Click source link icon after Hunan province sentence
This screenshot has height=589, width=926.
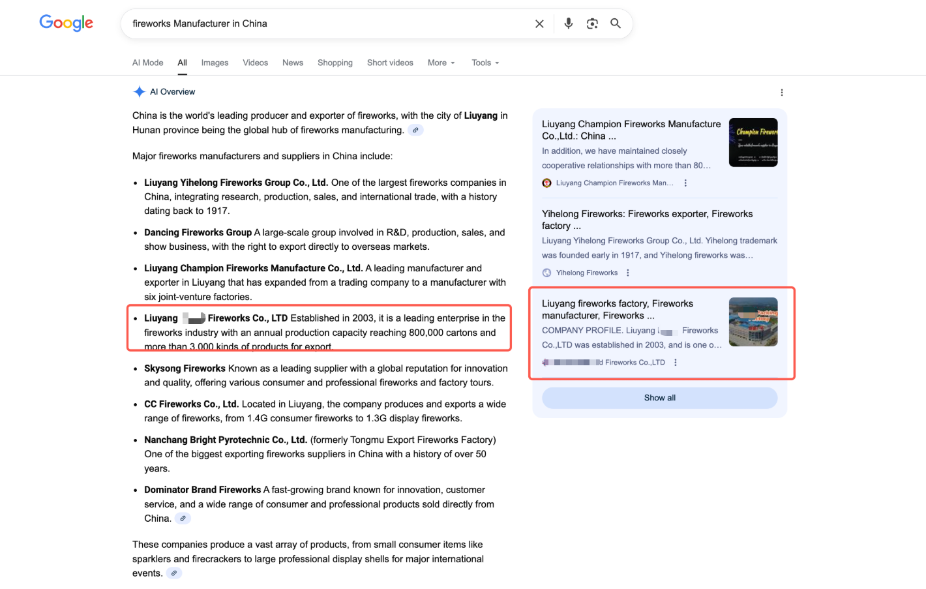(415, 130)
